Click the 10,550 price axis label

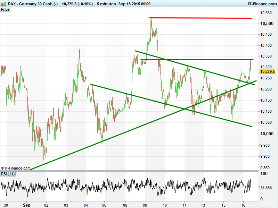[x=266, y=13]
